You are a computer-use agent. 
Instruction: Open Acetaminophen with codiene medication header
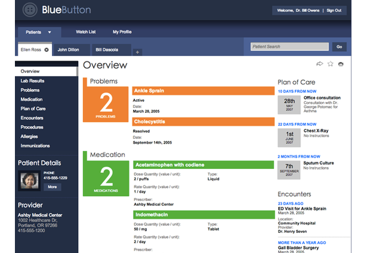(203, 165)
